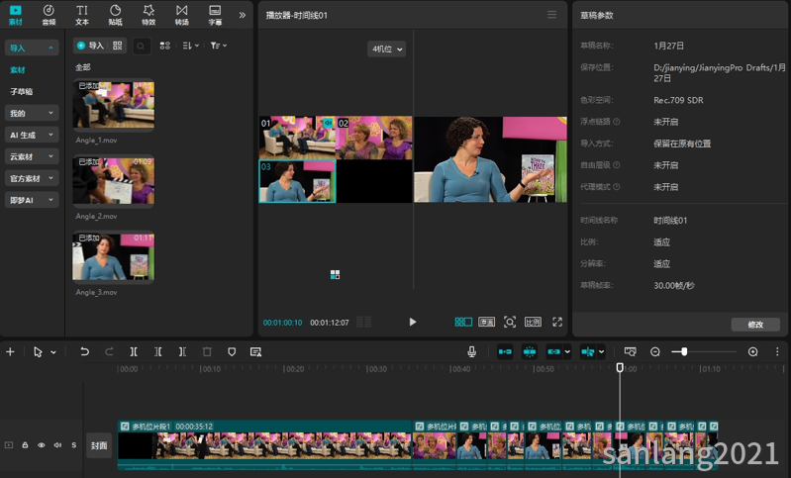Click the microphone record voiceover icon
Screen dimensions: 791x478
472,351
